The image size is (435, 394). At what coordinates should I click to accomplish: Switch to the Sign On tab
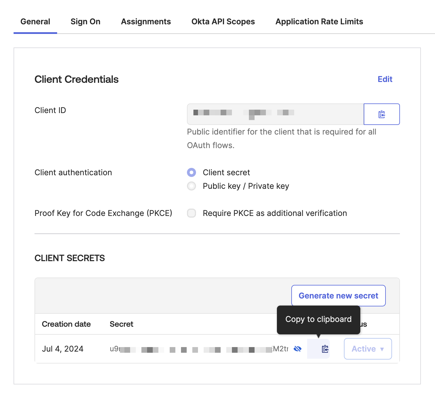pyautogui.click(x=85, y=21)
